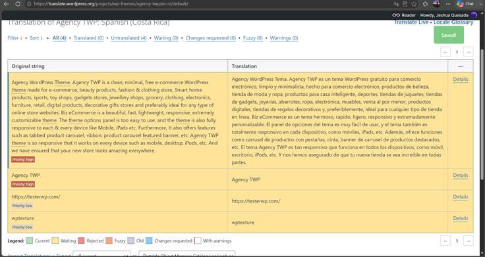
Task: Open browser profile avatar
Action: click(437, 4)
